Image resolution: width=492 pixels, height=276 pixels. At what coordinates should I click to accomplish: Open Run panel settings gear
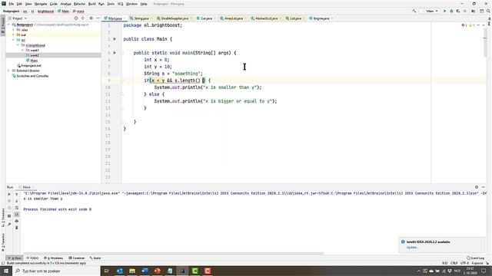(477, 187)
